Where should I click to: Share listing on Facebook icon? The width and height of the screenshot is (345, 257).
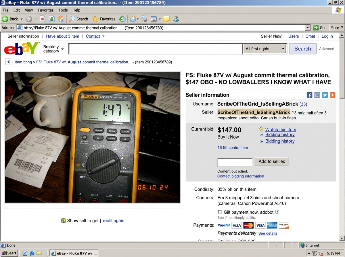[310, 95]
